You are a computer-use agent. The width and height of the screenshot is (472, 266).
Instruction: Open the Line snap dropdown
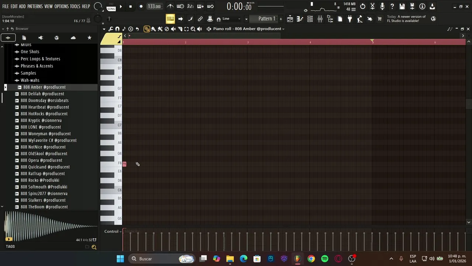pos(231,19)
